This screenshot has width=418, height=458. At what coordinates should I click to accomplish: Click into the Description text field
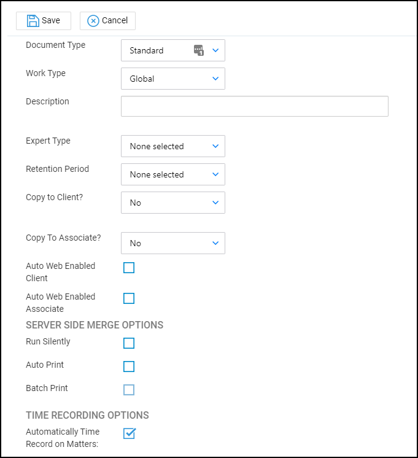[254, 106]
